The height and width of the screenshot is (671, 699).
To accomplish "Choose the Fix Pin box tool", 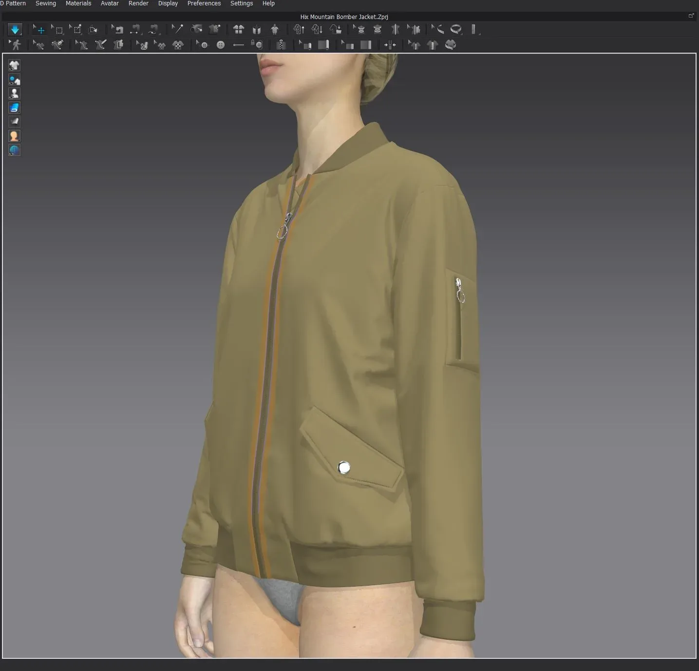I will 76,30.
